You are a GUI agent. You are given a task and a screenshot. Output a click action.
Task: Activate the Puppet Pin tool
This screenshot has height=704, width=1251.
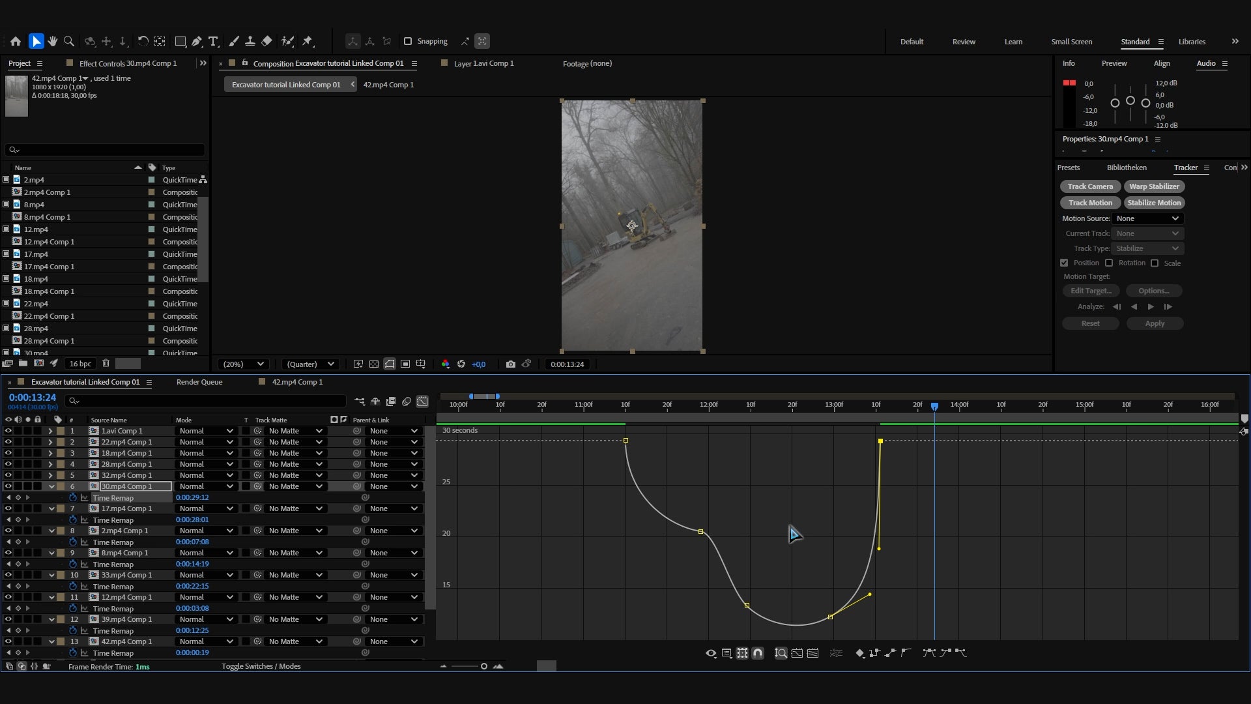tap(308, 41)
